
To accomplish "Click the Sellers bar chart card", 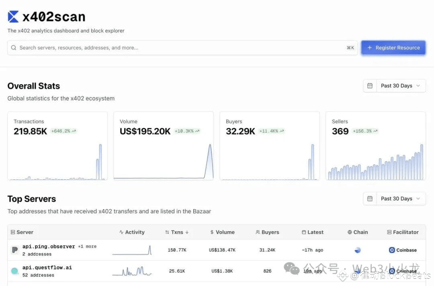I will pyautogui.click(x=376, y=146).
